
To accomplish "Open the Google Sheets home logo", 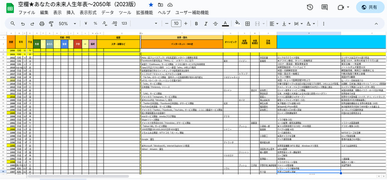I will [x=10, y=8].
